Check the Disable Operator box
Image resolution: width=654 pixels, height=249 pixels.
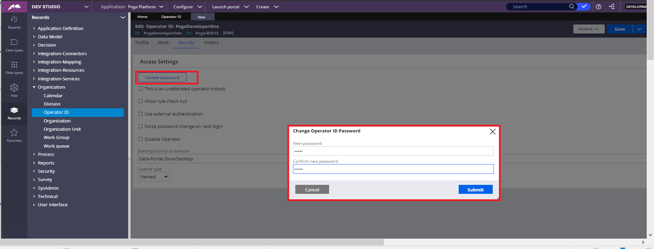(x=141, y=139)
